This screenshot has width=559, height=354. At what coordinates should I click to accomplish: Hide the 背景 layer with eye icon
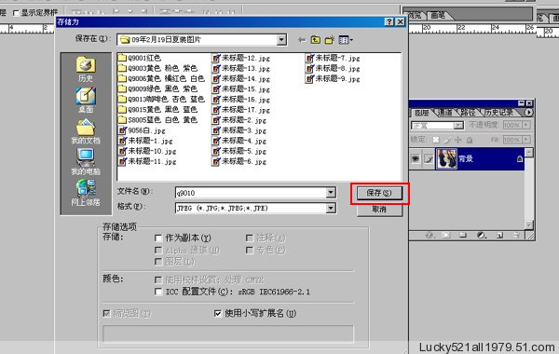(416, 159)
